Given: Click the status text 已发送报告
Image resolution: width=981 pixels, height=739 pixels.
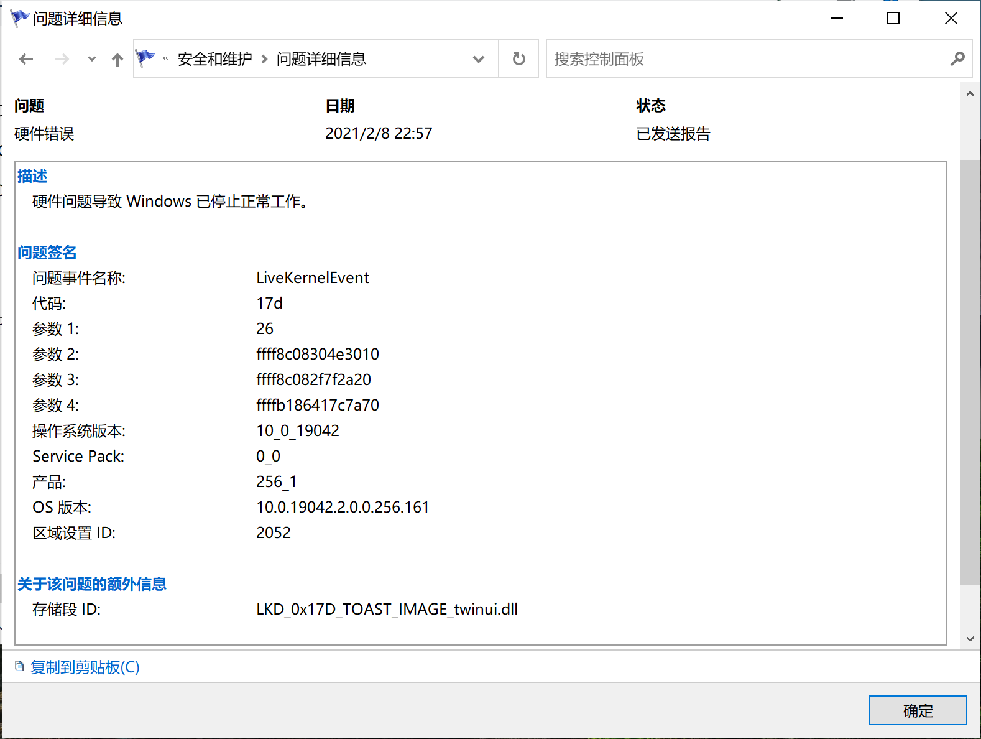Looking at the screenshot, I should (x=673, y=134).
